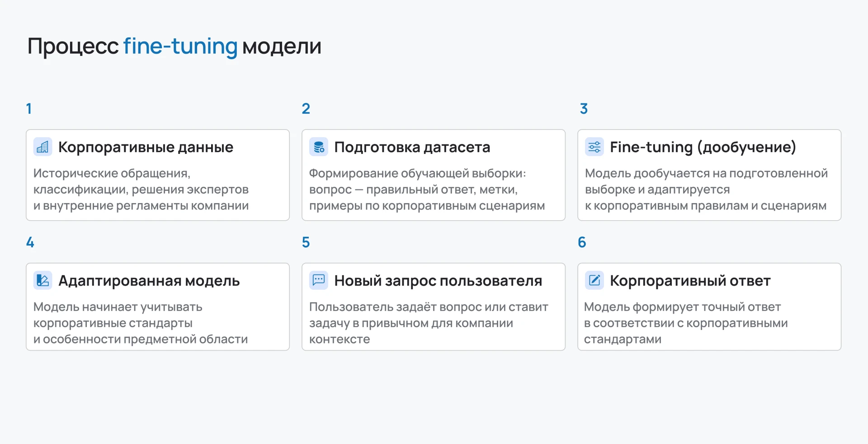Click the text и внутренние регламенты компании

pos(141,206)
